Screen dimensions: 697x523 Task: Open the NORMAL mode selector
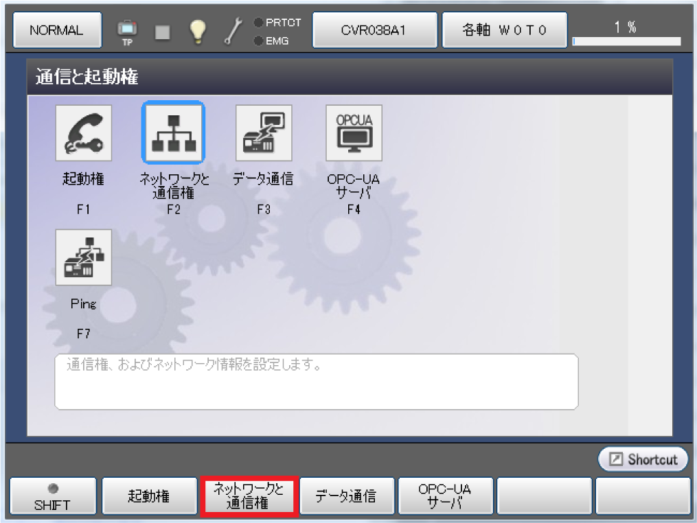[x=56, y=31]
